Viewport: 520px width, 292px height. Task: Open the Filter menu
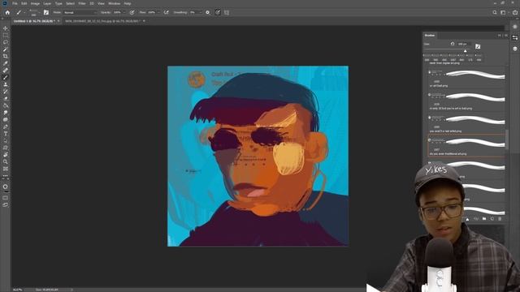coord(82,3)
